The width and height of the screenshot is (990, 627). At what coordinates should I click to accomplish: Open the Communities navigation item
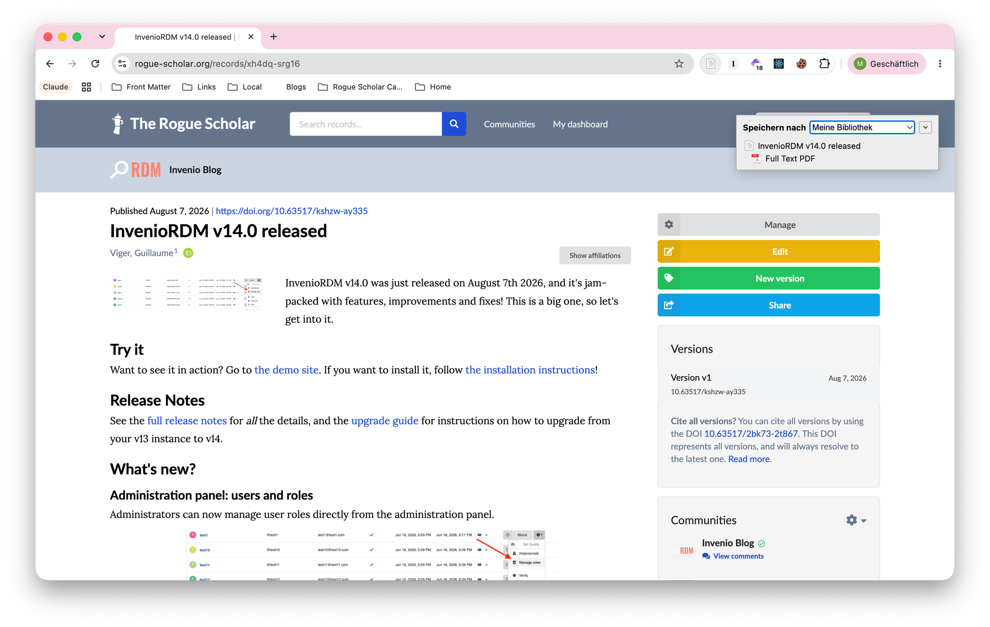[509, 124]
